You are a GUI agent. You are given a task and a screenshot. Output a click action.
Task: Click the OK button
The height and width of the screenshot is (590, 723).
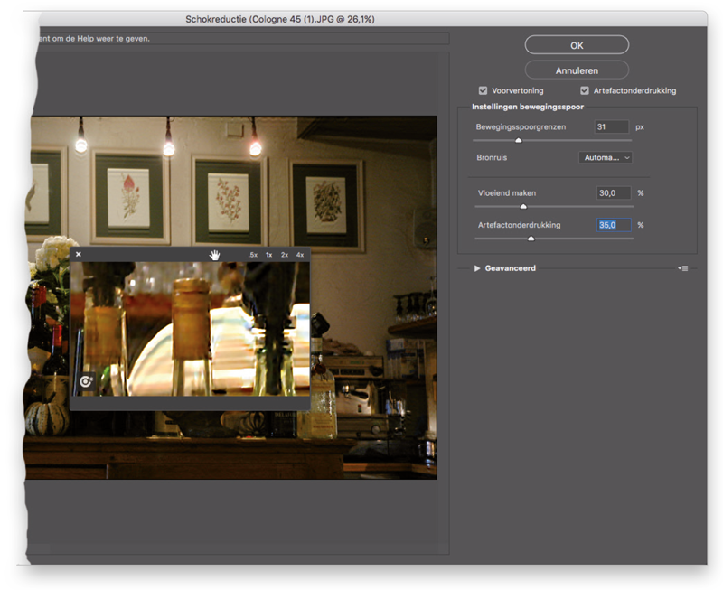coord(577,45)
